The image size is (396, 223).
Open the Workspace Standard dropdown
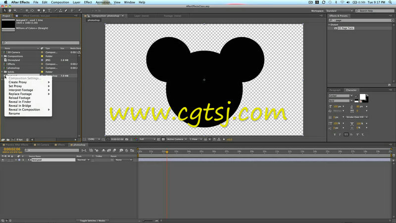coord(340,11)
